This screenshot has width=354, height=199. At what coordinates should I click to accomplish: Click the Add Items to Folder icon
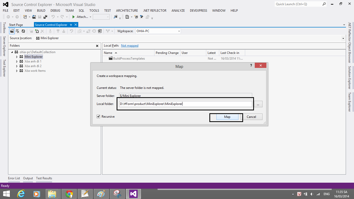click(x=37, y=31)
